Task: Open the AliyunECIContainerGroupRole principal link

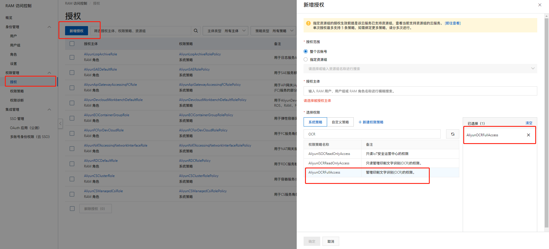Action: pos(107,115)
